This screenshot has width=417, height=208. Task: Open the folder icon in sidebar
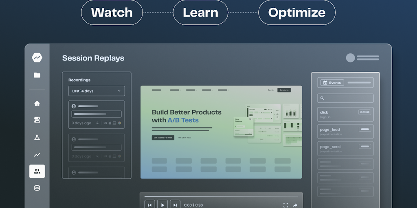pos(37,75)
